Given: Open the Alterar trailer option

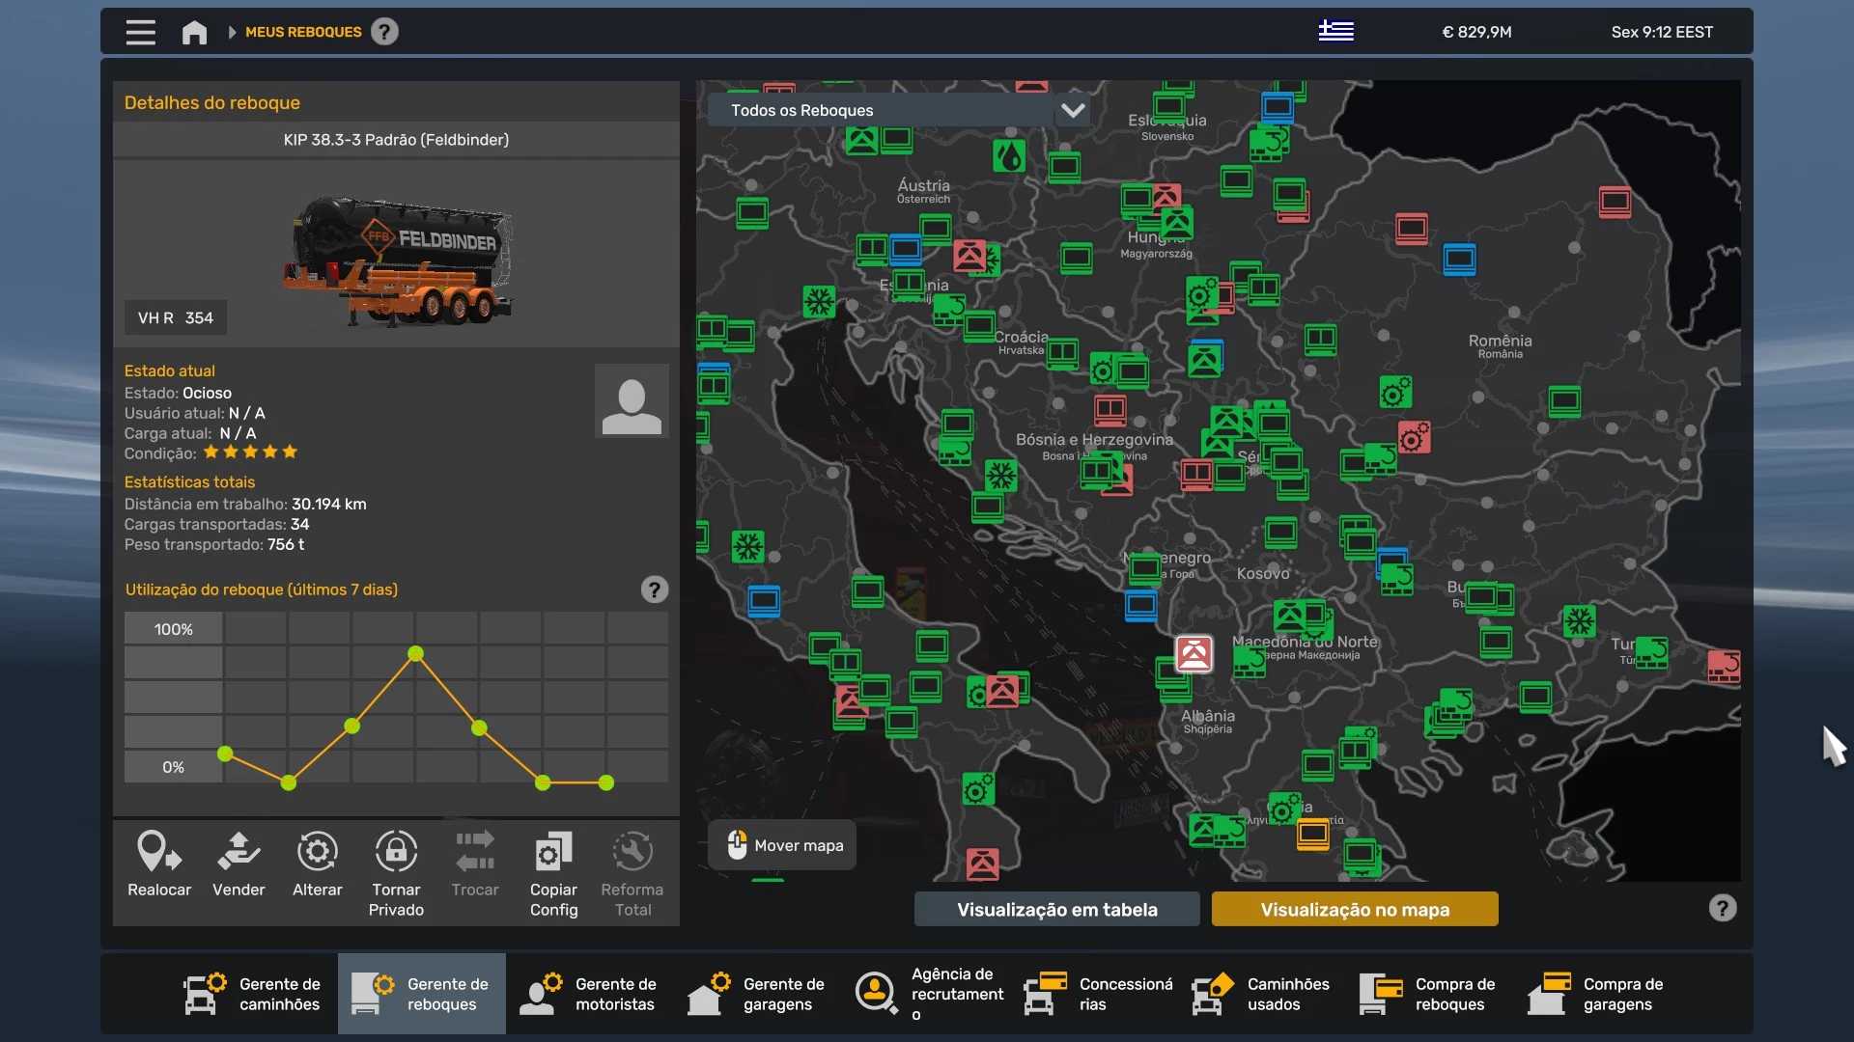Looking at the screenshot, I should (x=317, y=853).
